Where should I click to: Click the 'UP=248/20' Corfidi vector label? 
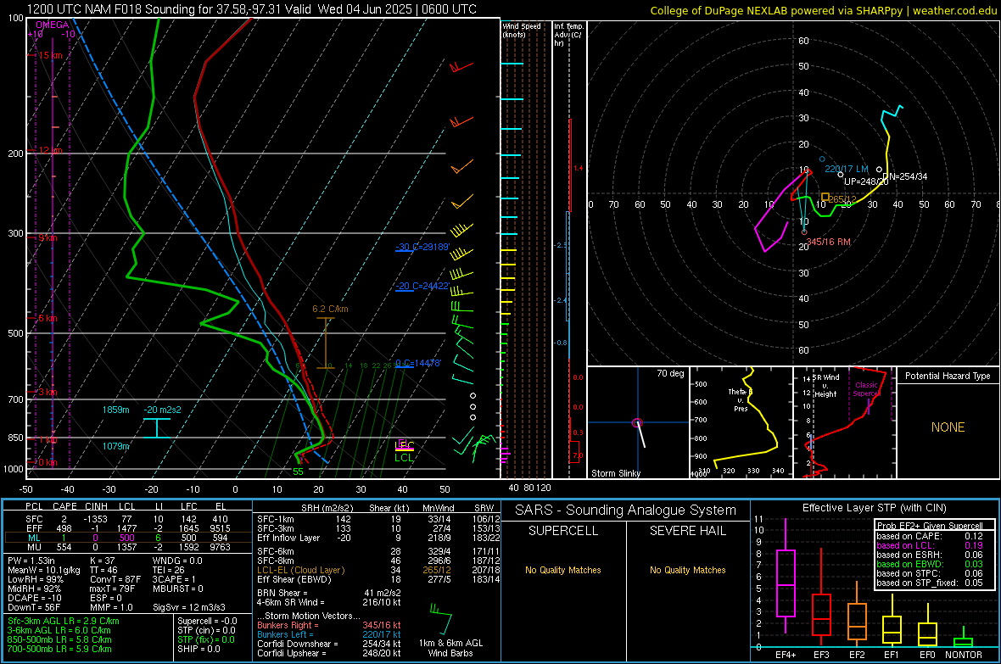866,182
